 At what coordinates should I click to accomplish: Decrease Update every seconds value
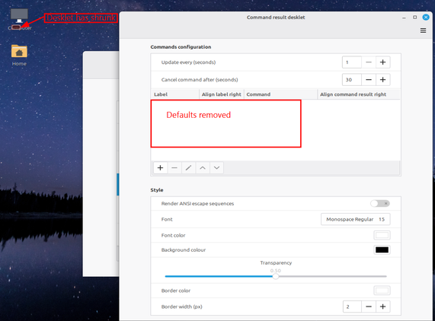pos(369,62)
